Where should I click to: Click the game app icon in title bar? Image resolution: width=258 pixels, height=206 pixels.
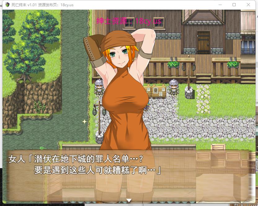[7, 5]
